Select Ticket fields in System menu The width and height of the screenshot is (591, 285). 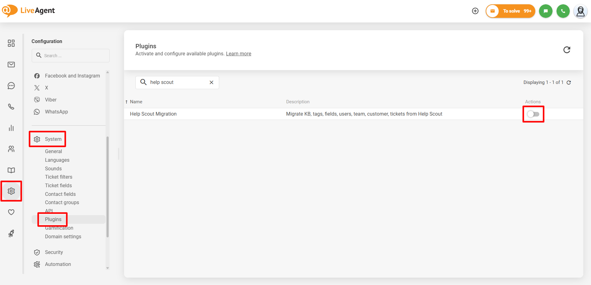[x=58, y=186]
